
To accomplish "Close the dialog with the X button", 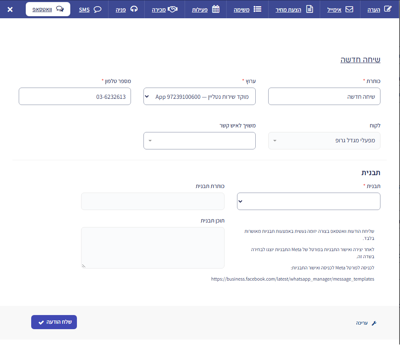I will (10, 10).
